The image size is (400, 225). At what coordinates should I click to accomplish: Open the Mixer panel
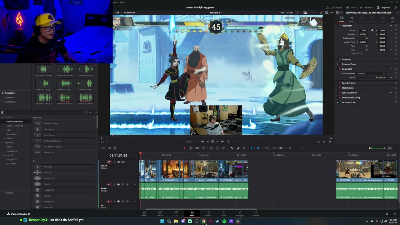click(x=351, y=7)
